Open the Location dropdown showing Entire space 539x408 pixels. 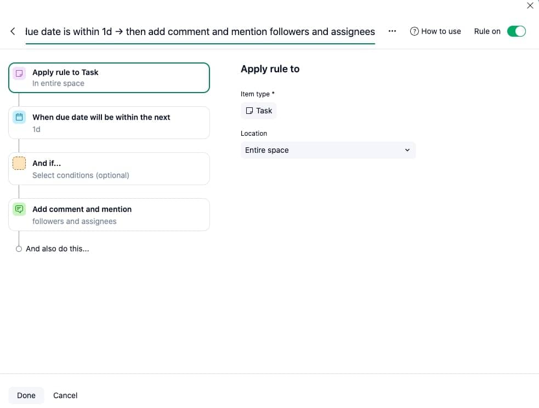[x=328, y=150]
